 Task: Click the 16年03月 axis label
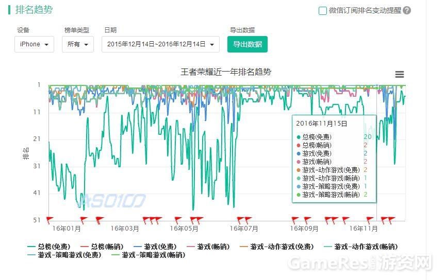(x=125, y=229)
